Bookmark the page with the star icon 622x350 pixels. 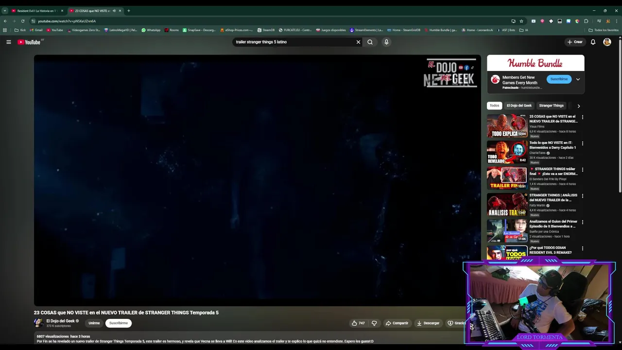(521, 21)
